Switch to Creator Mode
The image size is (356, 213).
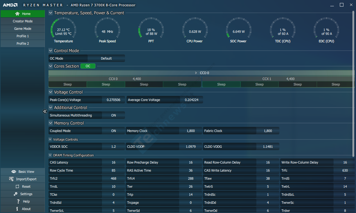(23, 21)
